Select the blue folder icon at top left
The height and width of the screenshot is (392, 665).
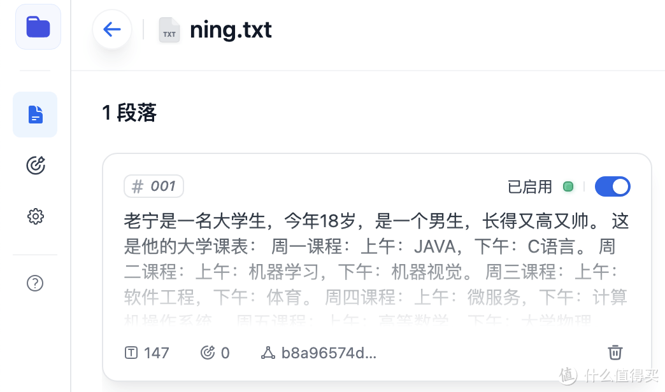[38, 26]
